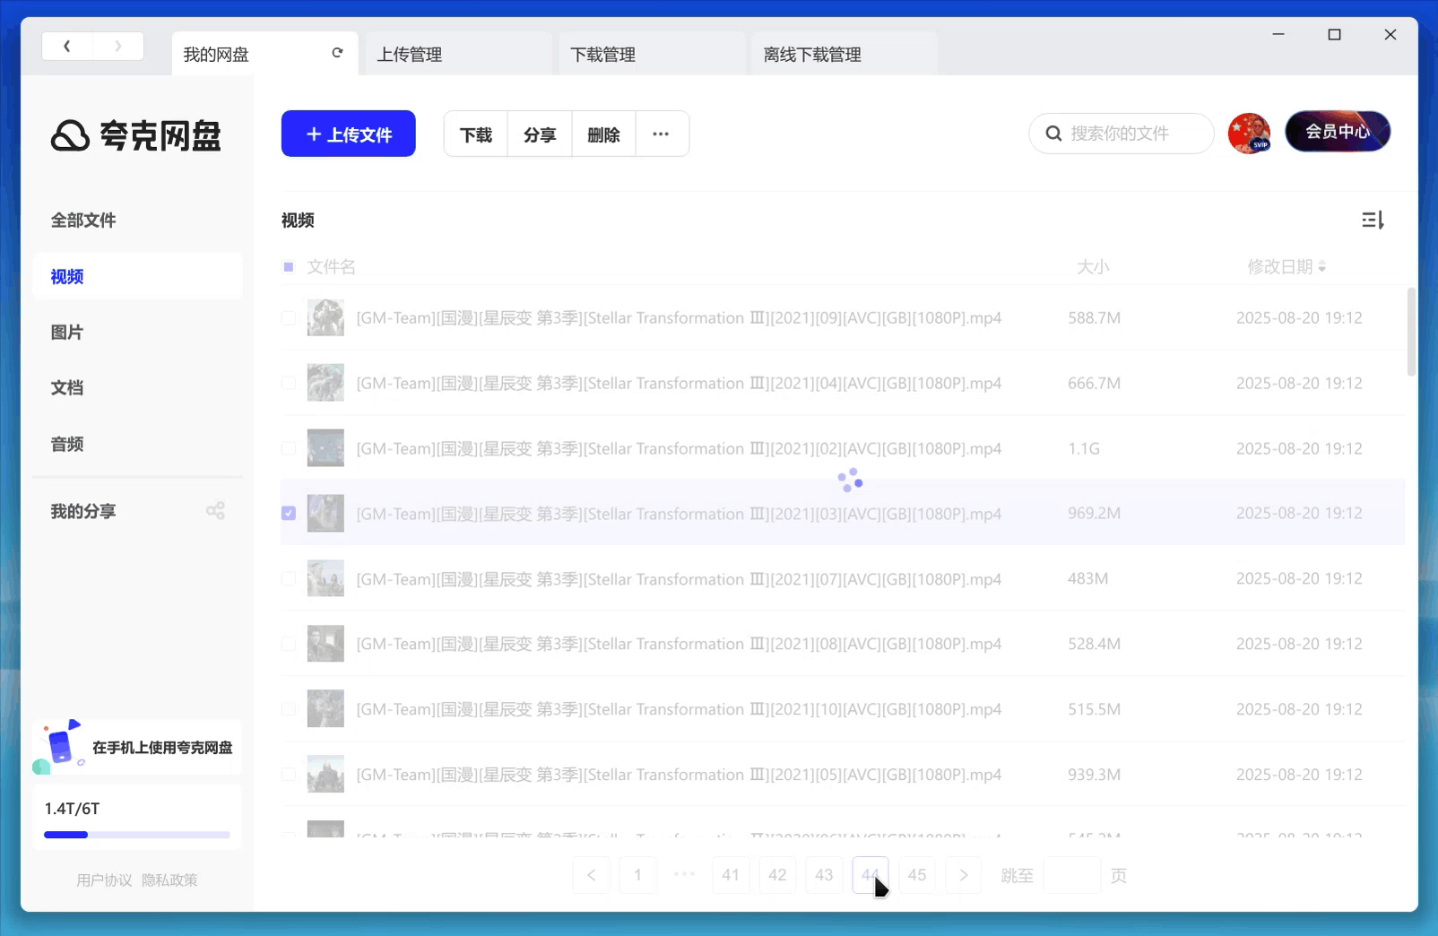The height and width of the screenshot is (936, 1438).
Task: Click the search magnifier in the search box
Action: tap(1053, 133)
